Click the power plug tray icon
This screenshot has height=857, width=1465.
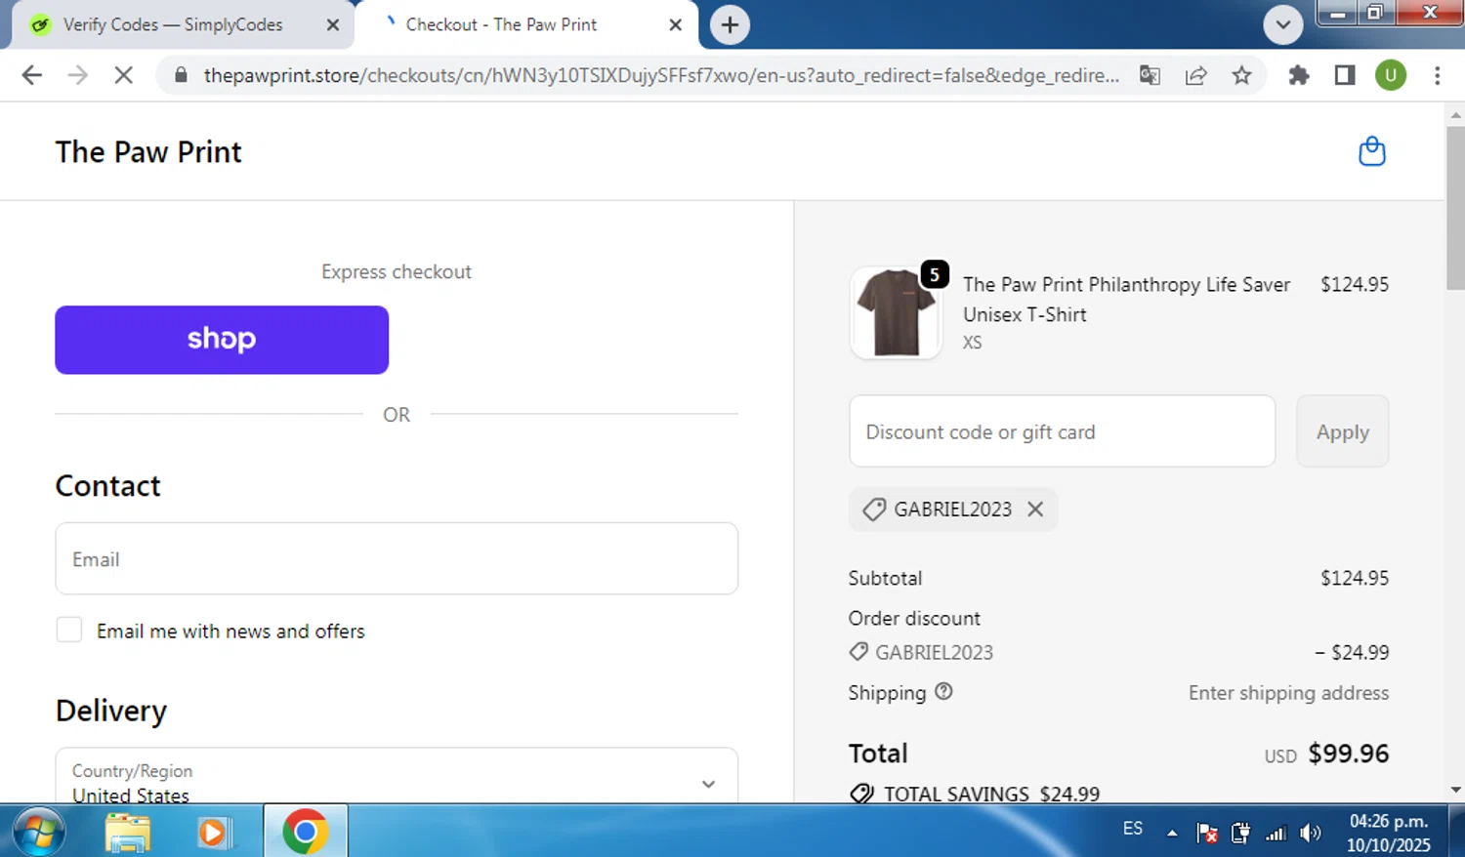click(x=1241, y=833)
